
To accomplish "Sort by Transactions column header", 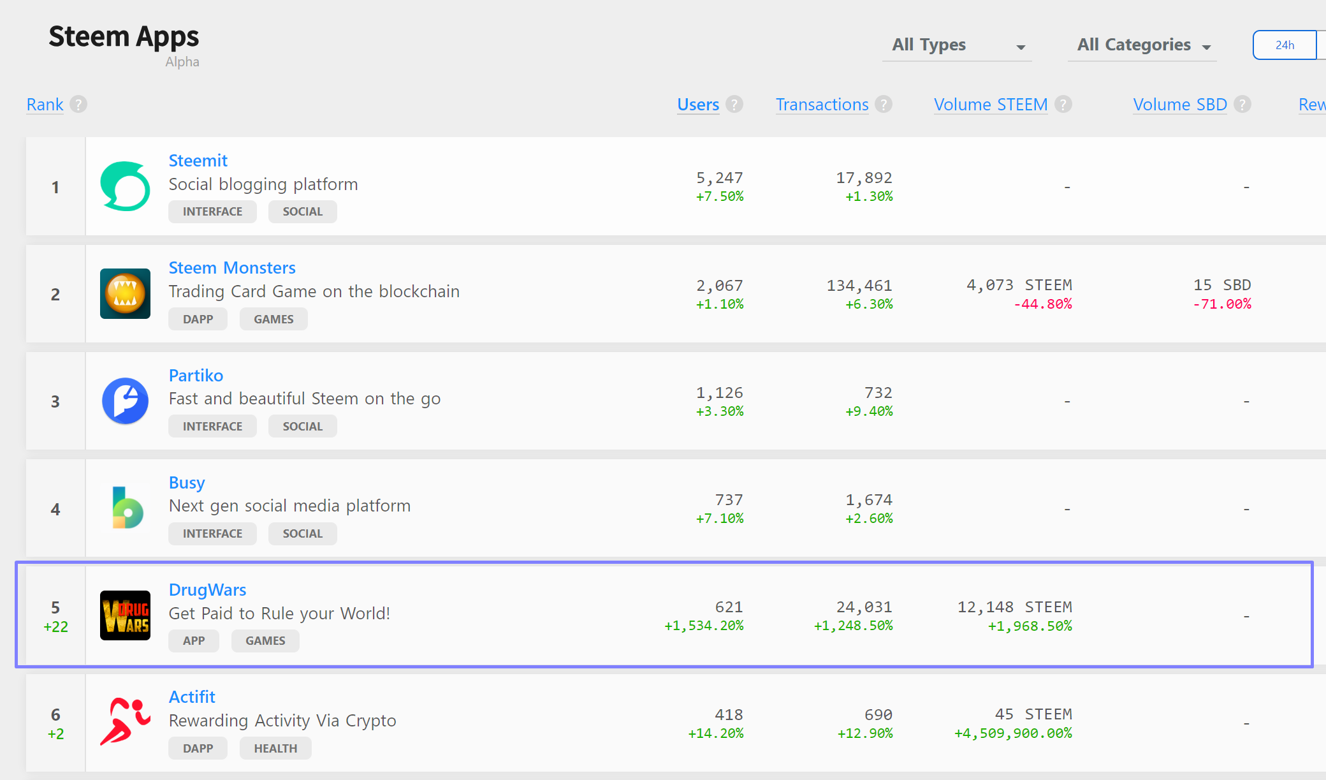I will (822, 105).
